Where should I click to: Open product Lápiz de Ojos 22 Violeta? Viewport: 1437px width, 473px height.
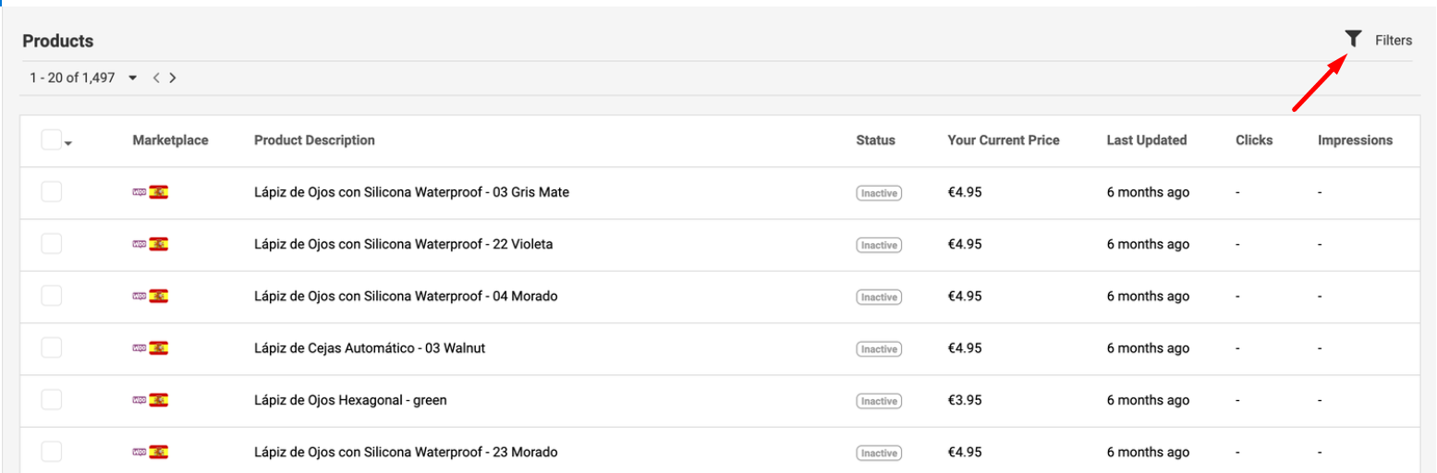[x=403, y=245]
